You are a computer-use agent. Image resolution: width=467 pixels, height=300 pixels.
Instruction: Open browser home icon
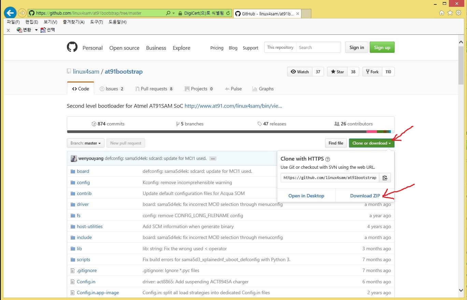tap(442, 13)
